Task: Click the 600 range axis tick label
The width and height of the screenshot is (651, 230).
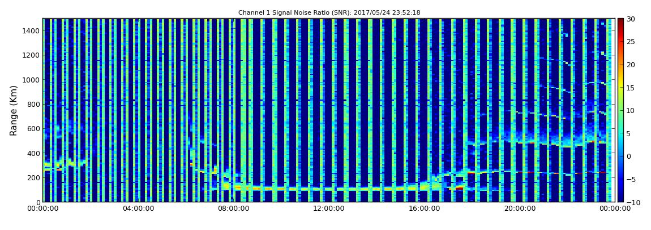Action: point(33,128)
